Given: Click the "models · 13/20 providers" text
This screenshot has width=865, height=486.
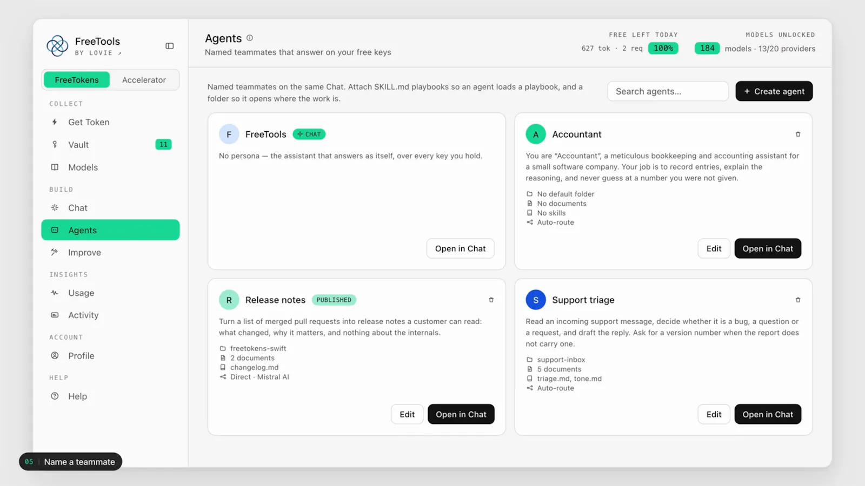Looking at the screenshot, I should coord(770,49).
